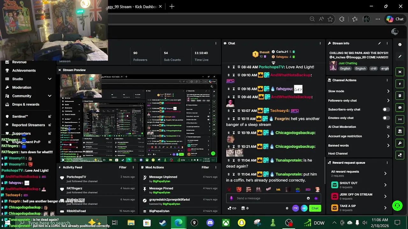Screen dimensions: 408x229
Task: Click green Chat send button
Action: pos(315,208)
